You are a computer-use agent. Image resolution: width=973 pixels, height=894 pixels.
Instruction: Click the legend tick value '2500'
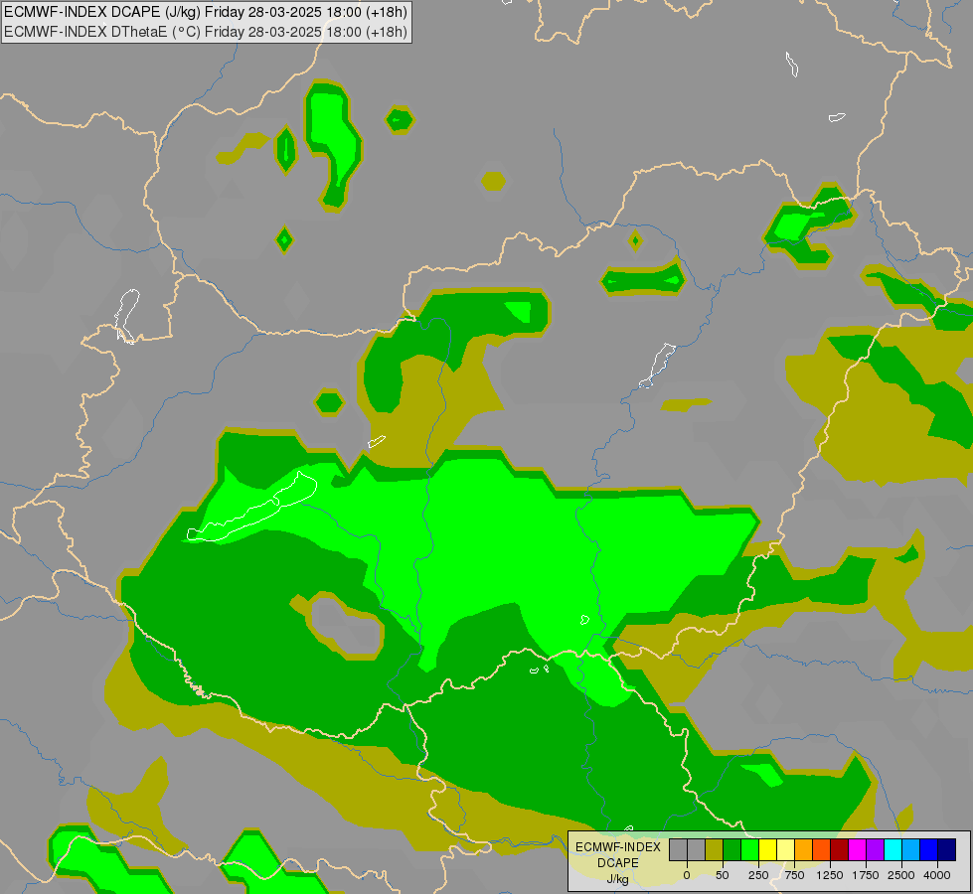point(901,875)
